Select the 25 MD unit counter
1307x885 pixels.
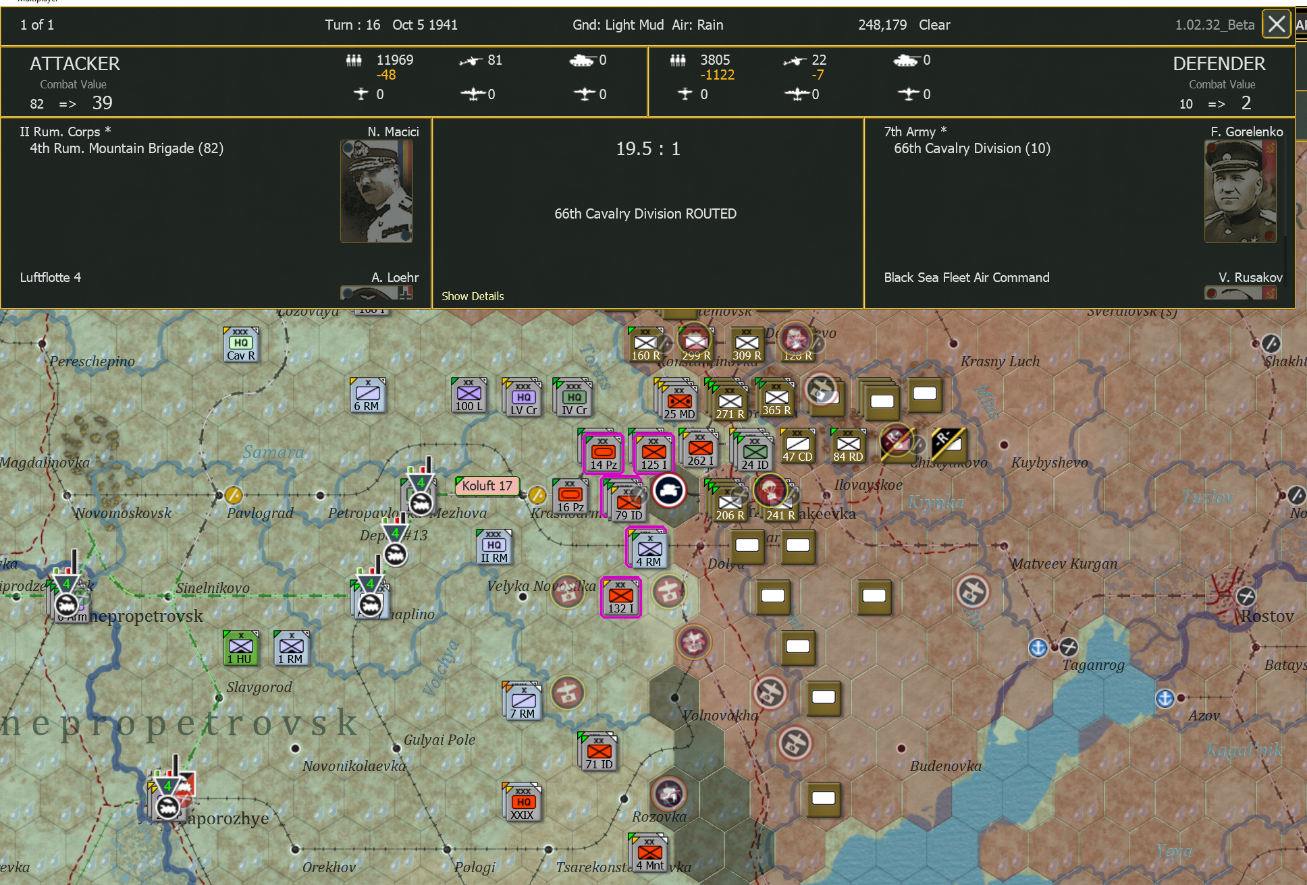coord(678,401)
